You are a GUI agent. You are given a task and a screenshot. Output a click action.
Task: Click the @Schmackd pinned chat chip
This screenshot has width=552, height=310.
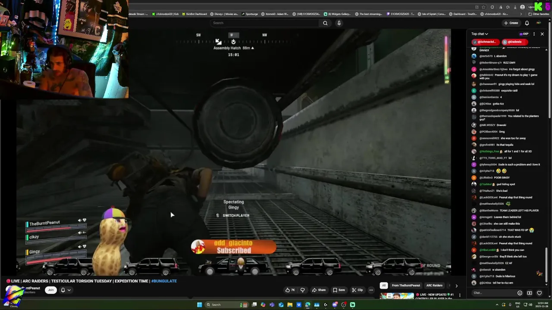tap(485, 42)
